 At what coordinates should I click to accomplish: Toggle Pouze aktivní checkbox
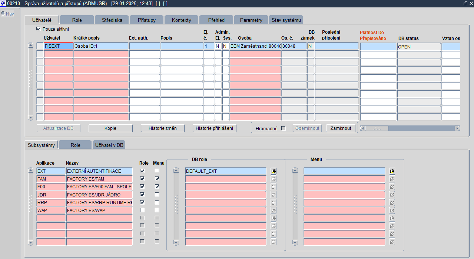tap(38, 28)
